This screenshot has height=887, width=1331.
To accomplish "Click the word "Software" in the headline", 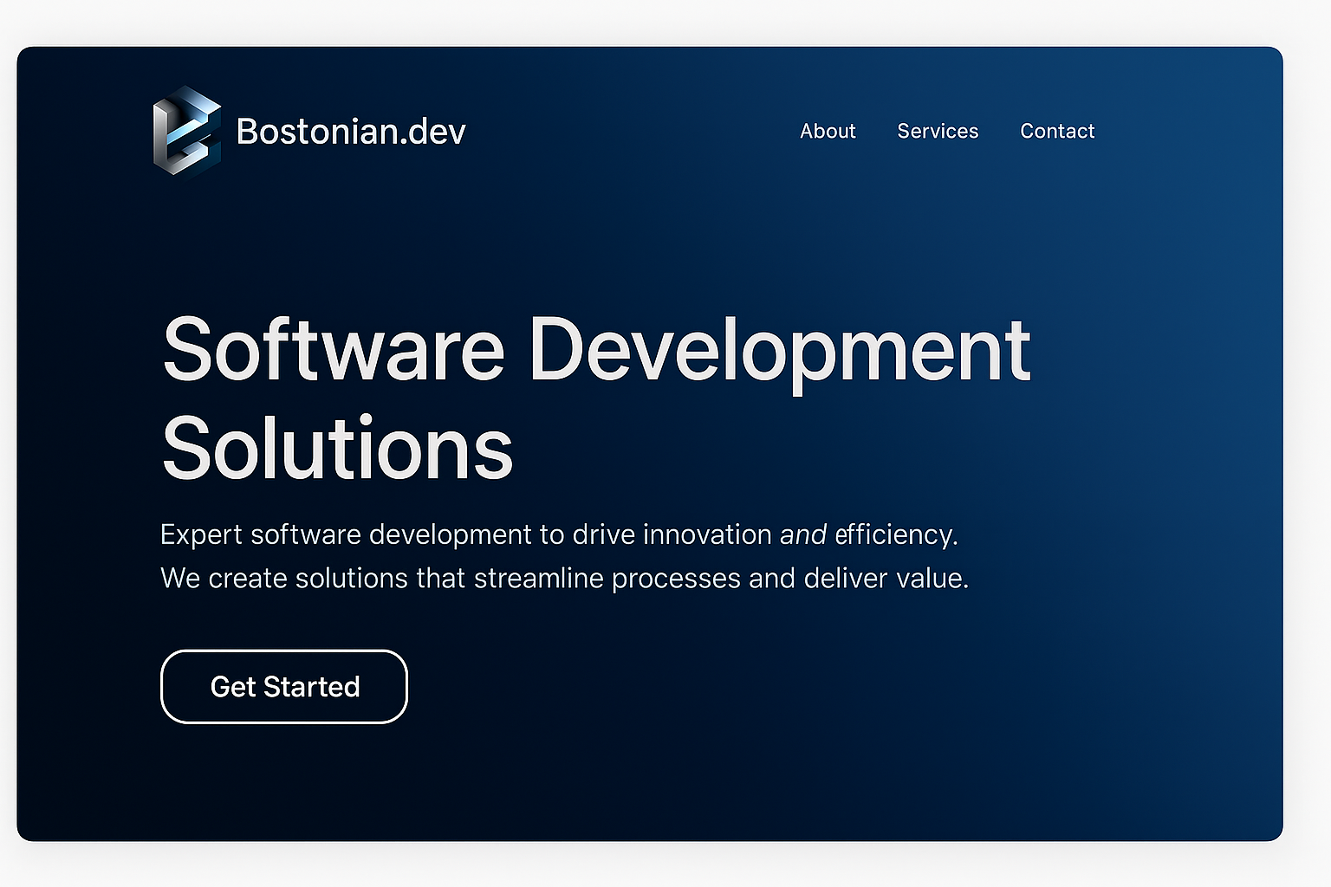I will pos(333,350).
